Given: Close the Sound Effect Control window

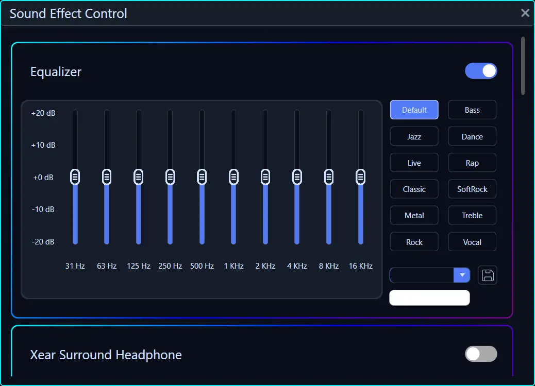Looking at the screenshot, I should pyautogui.click(x=525, y=13).
